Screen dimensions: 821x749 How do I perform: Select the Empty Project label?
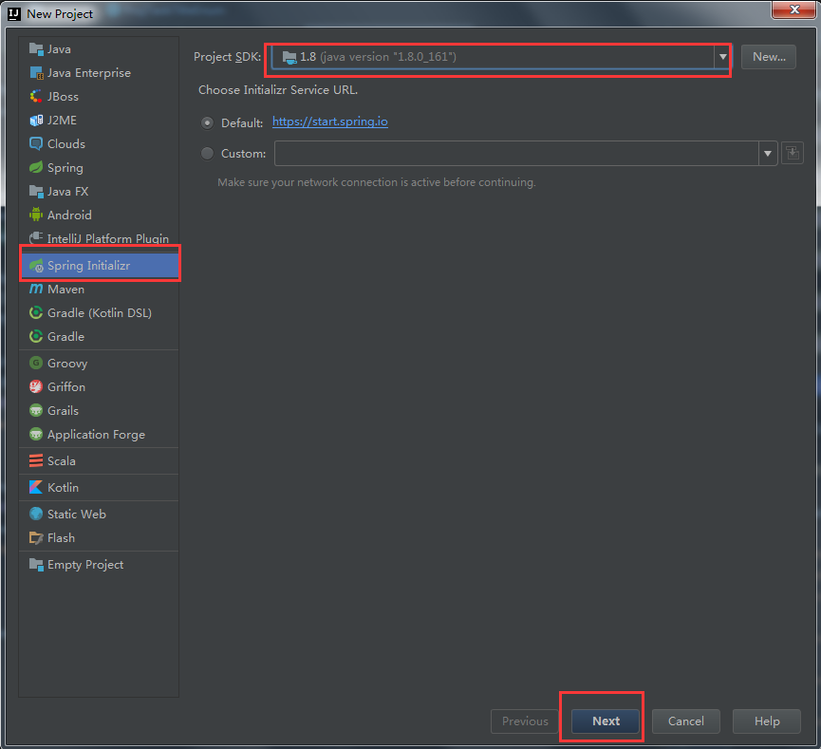(85, 565)
